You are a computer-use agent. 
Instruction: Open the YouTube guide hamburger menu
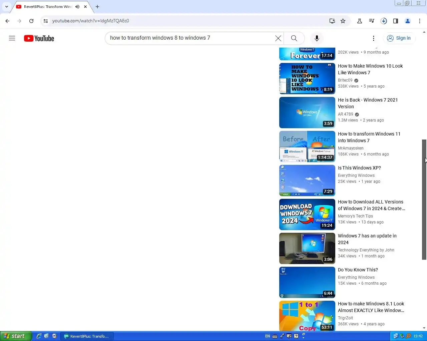(x=12, y=38)
